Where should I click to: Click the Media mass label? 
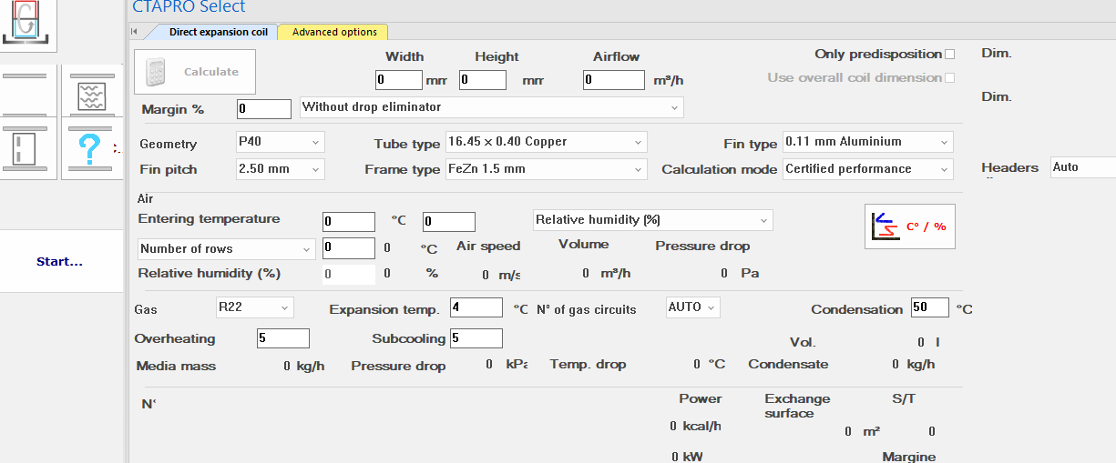[177, 366]
